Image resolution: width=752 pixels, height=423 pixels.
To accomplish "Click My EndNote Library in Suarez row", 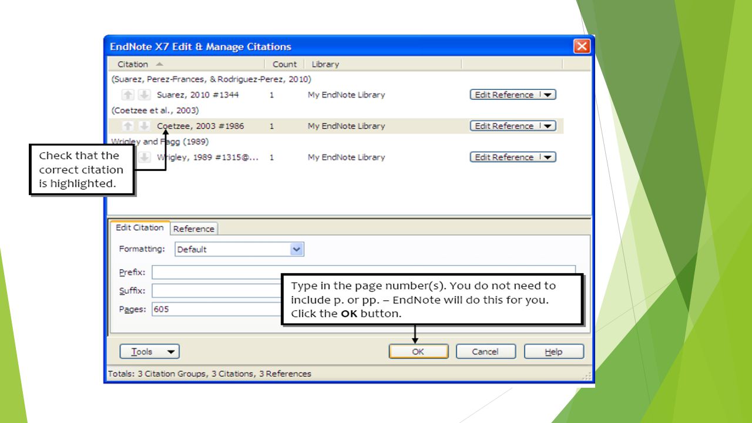I will coord(346,95).
